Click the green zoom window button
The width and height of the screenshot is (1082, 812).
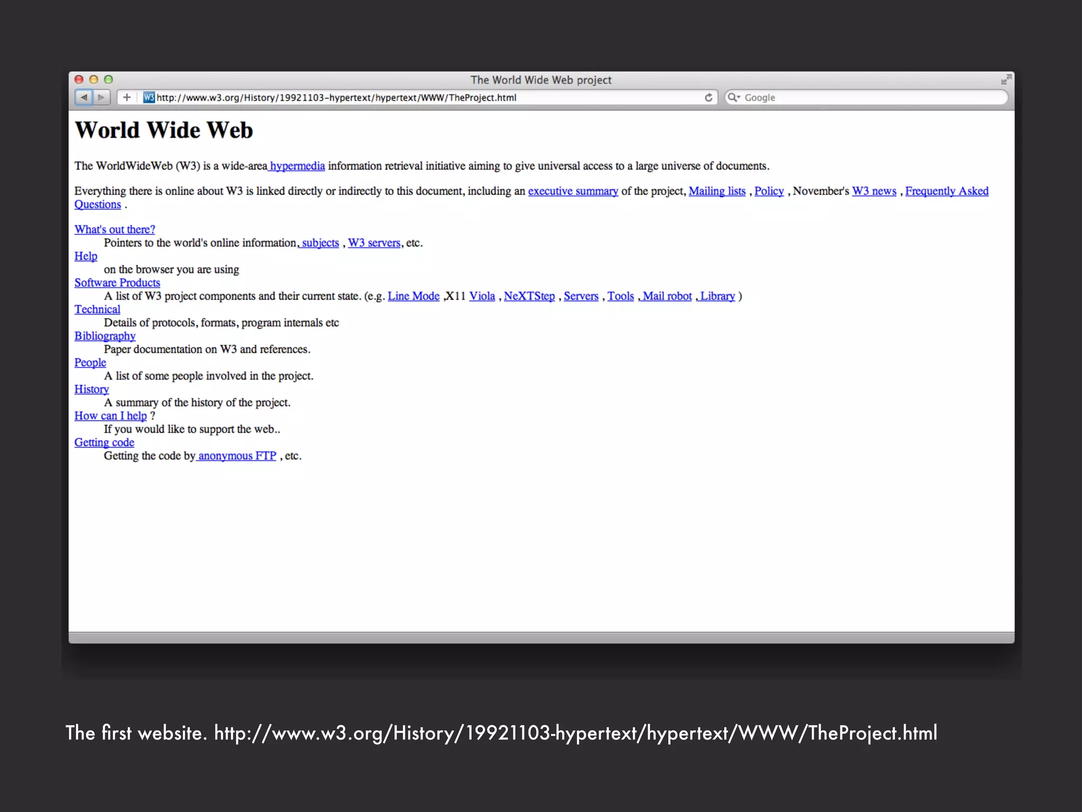point(108,80)
